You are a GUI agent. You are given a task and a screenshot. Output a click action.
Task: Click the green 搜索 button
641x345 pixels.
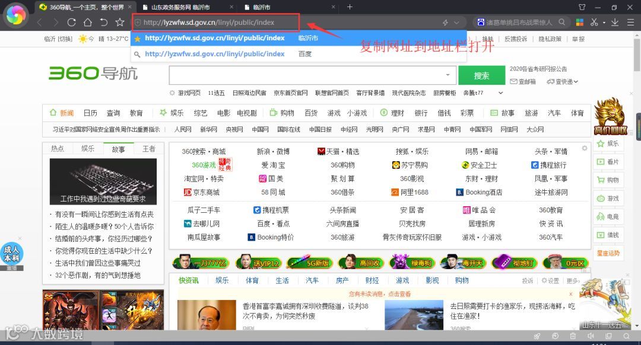point(481,75)
